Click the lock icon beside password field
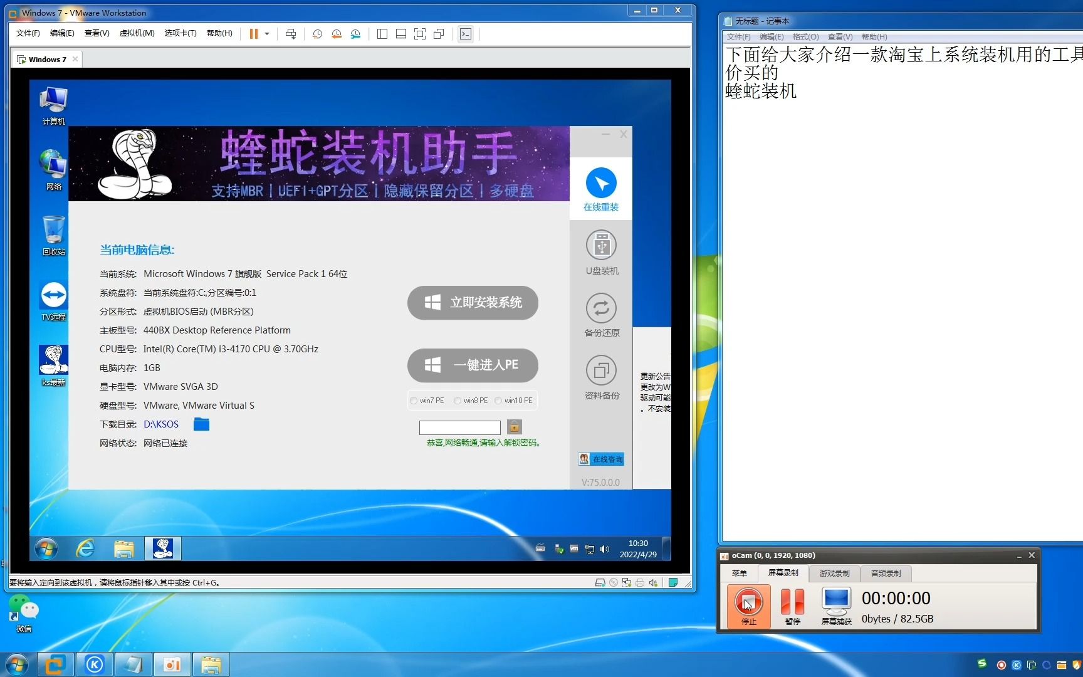1083x677 pixels. point(514,427)
